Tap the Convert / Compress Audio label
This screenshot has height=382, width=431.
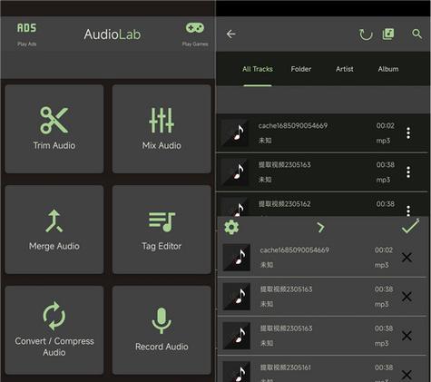pyautogui.click(x=54, y=347)
